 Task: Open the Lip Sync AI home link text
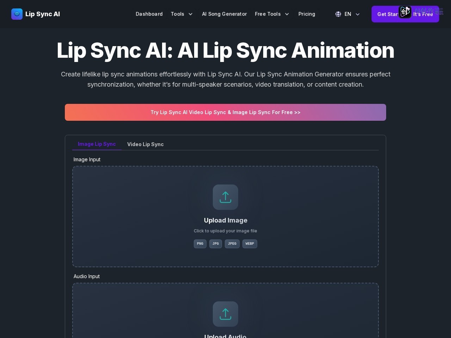43,14
